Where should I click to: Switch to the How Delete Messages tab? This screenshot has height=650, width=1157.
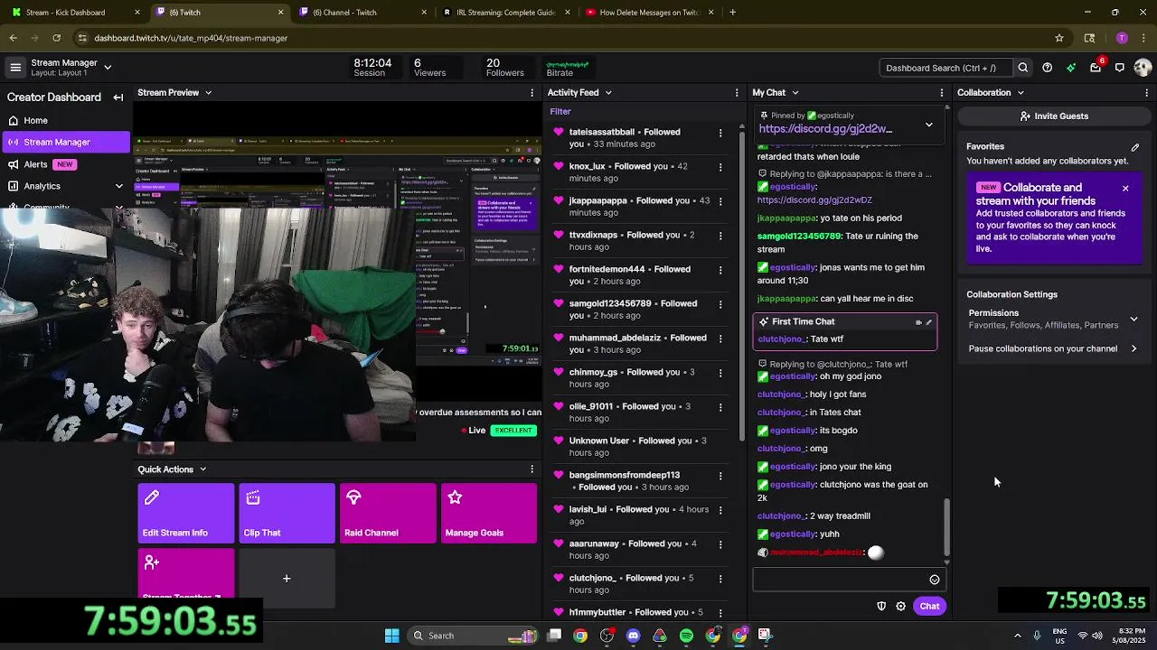649,13
